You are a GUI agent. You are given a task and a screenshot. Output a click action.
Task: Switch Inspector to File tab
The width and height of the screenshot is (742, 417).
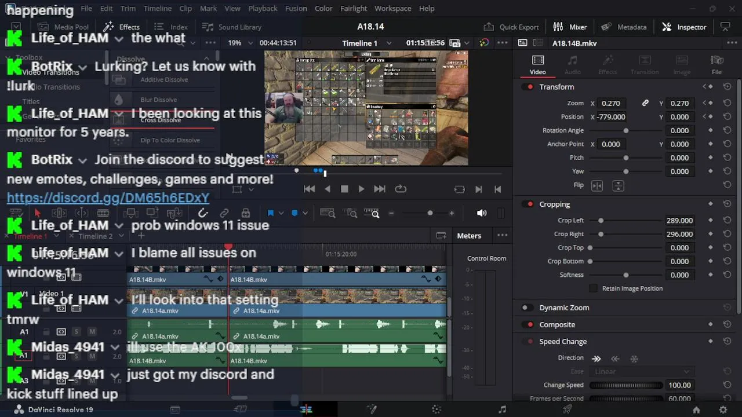[x=716, y=65]
